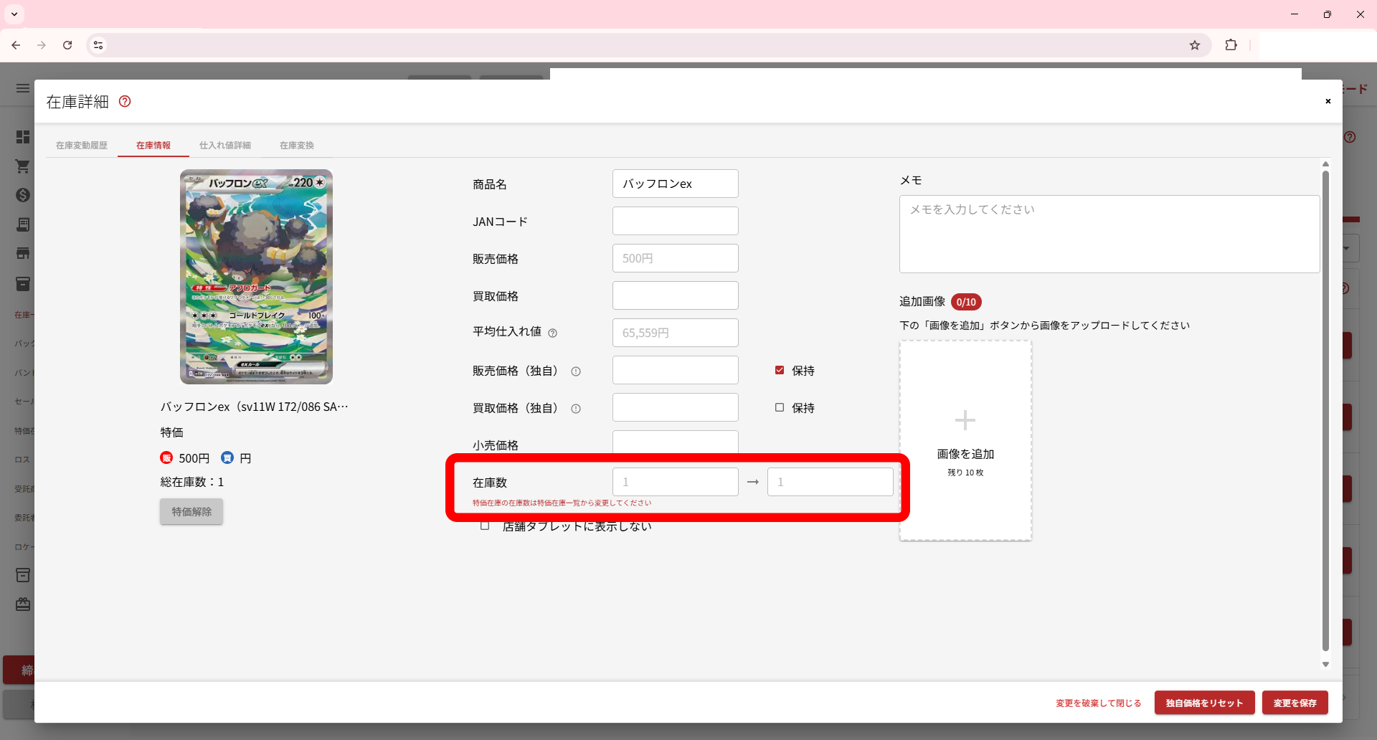The height and width of the screenshot is (740, 1377).
Task: Open the browser extensions icon
Action: click(x=1231, y=45)
